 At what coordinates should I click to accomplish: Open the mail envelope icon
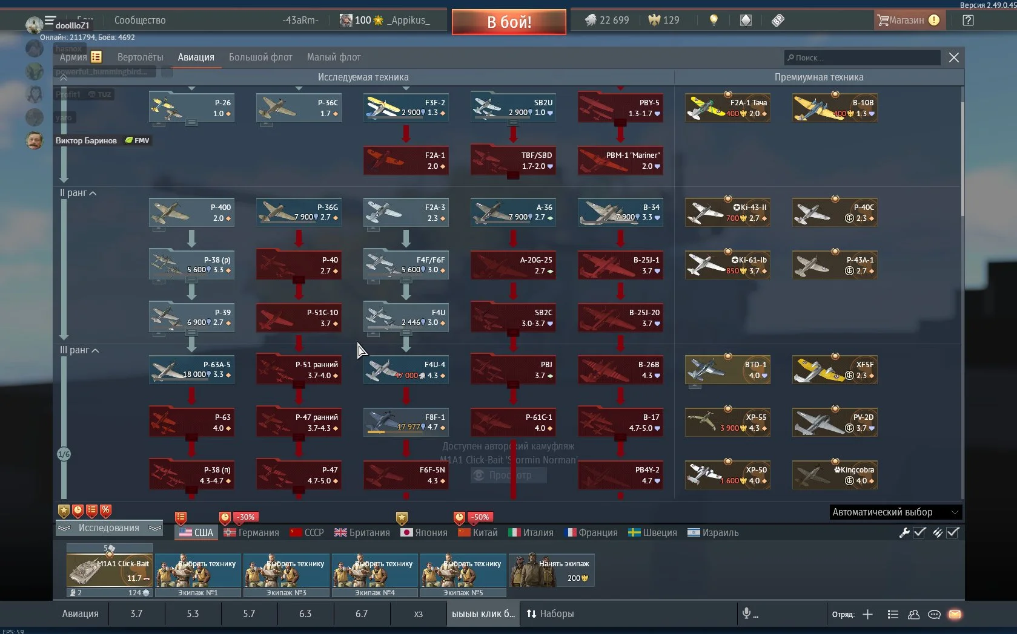(x=955, y=614)
